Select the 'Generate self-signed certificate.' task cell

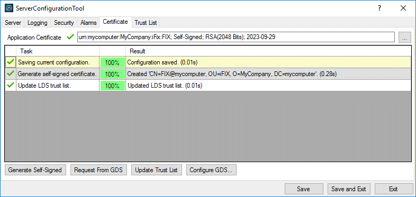[x=58, y=74]
